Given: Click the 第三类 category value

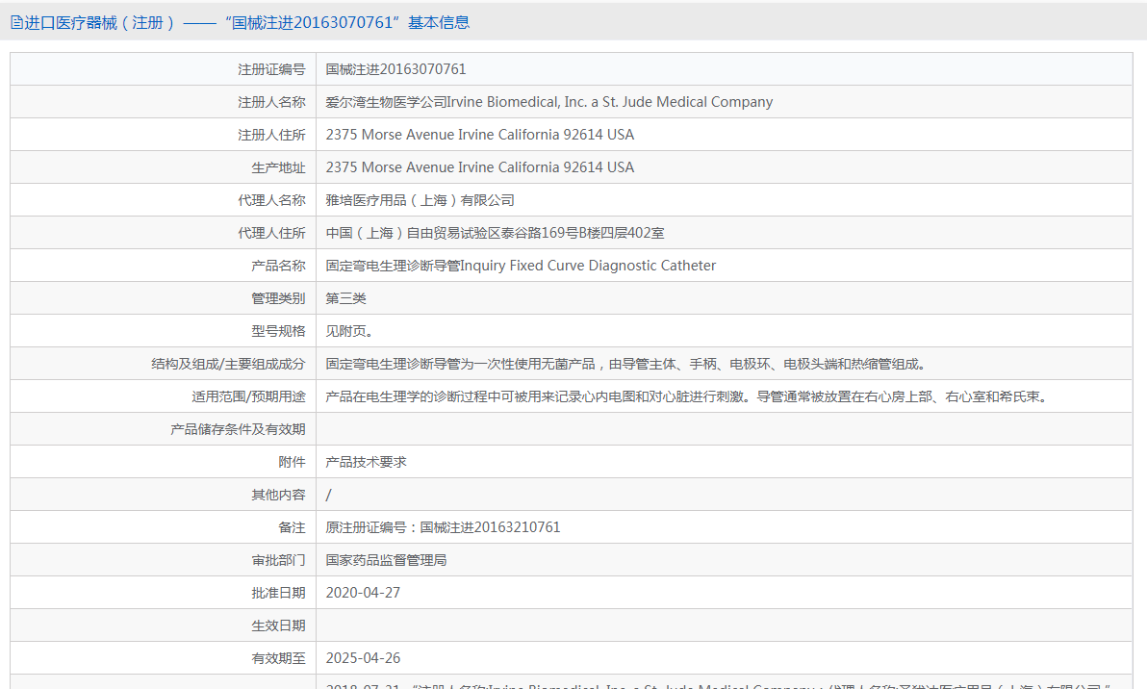Looking at the screenshot, I should click(346, 298).
